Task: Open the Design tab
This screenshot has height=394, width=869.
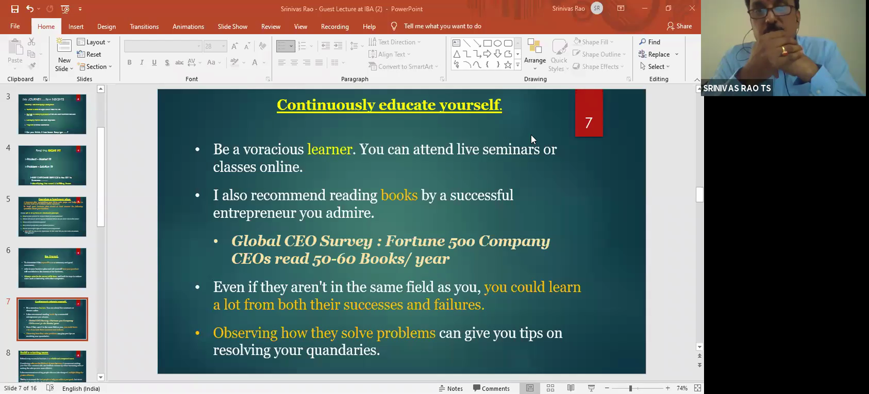Action: point(106,27)
